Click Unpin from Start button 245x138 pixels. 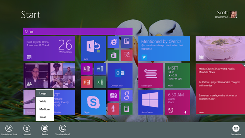[x=9, y=130]
